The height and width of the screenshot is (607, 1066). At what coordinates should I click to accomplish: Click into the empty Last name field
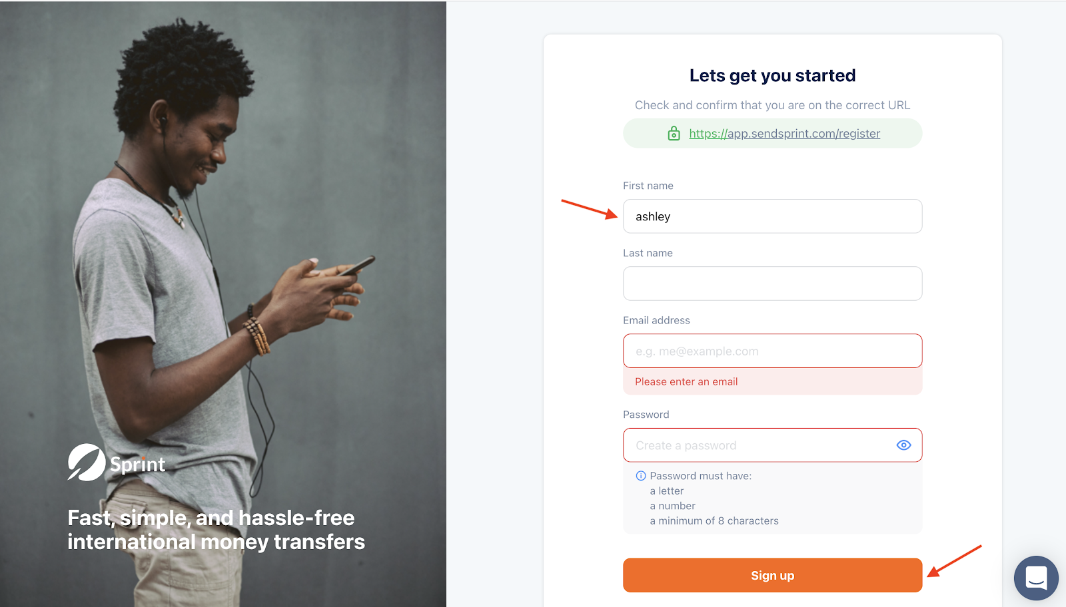772,284
